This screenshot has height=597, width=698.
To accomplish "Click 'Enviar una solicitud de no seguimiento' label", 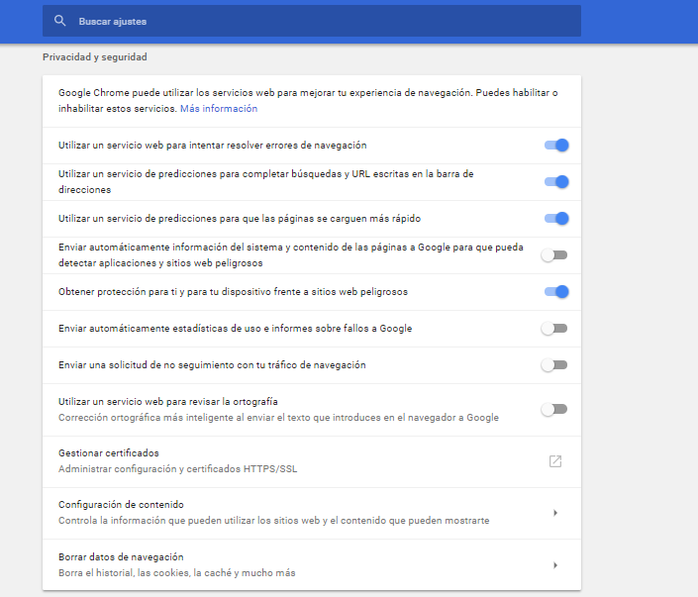I will click(212, 365).
